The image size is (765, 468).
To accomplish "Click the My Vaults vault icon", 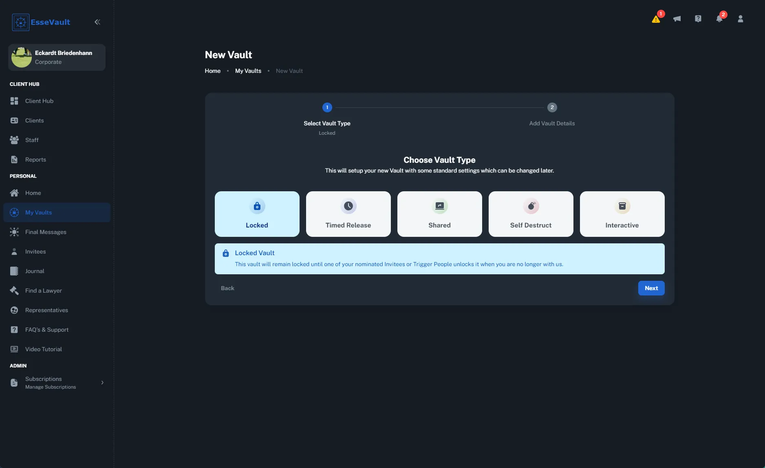I will [14, 212].
